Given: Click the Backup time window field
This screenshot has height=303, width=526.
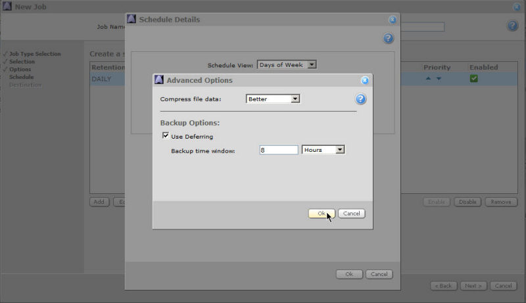Looking at the screenshot, I should click(x=278, y=150).
